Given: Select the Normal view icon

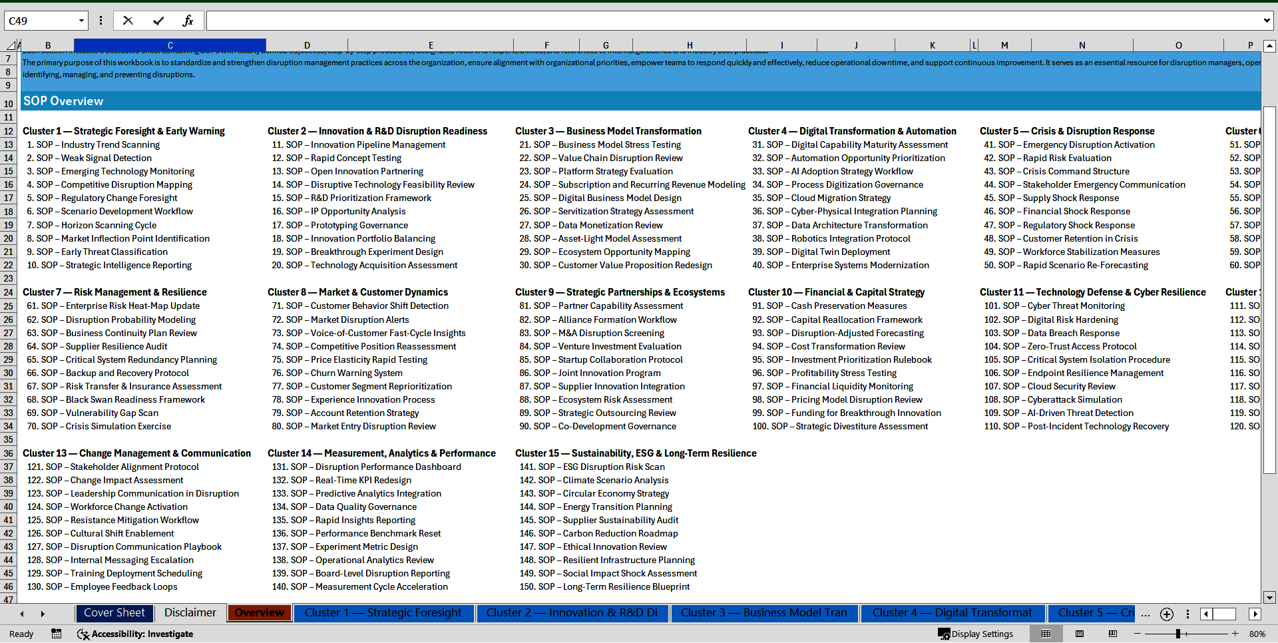Looking at the screenshot, I should click(x=1047, y=634).
